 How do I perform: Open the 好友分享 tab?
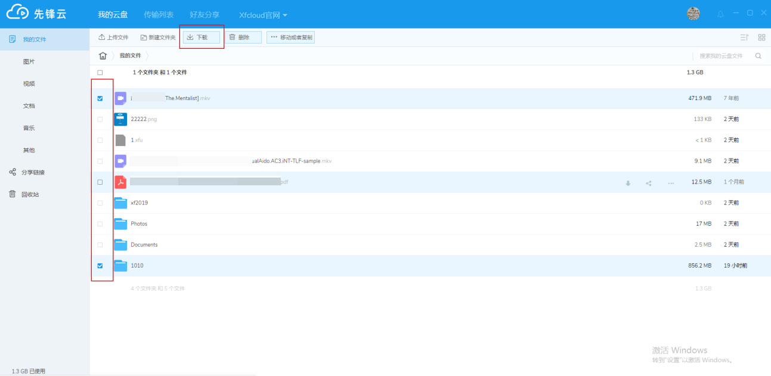click(205, 14)
